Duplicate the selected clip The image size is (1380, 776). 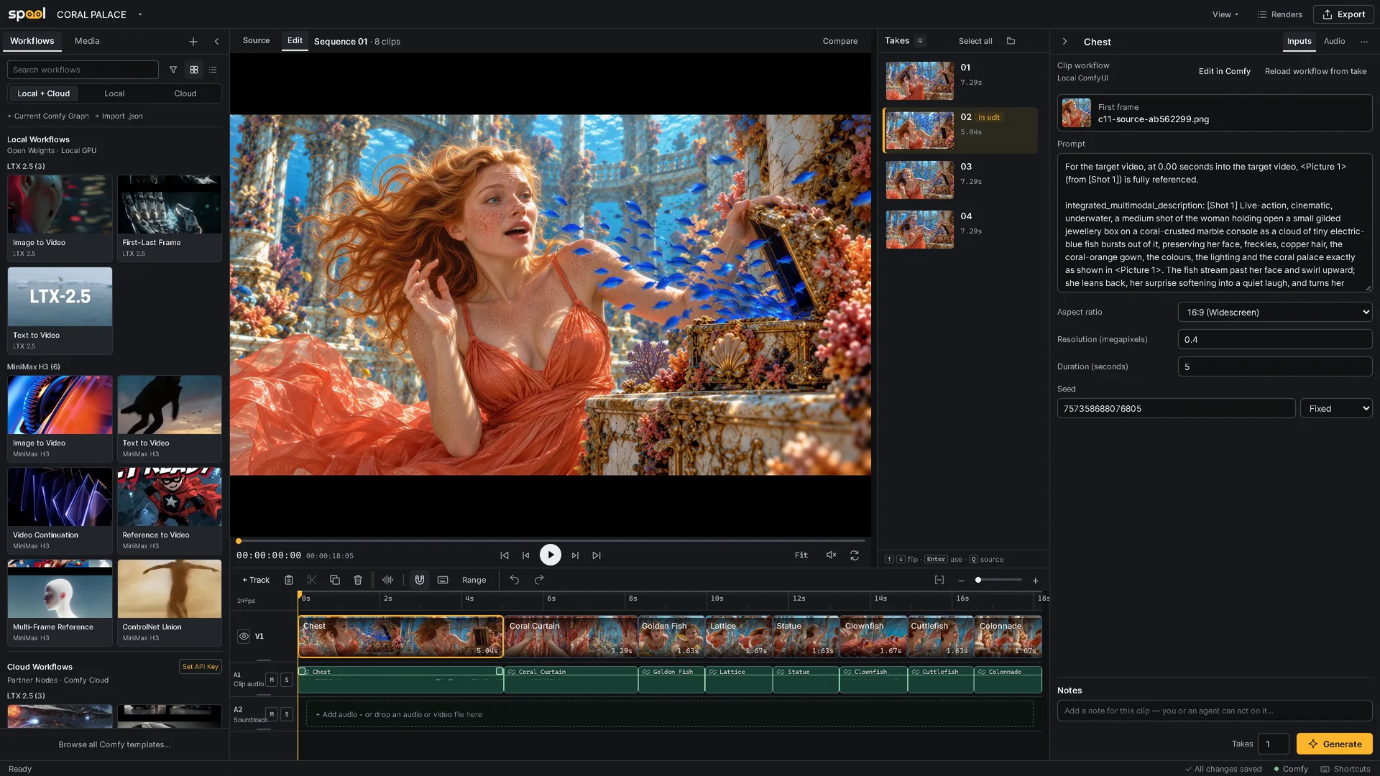click(335, 580)
